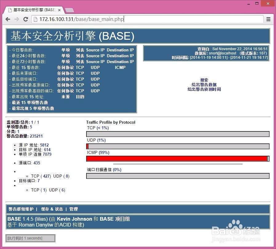Image resolution: width=276 pixels, height=249 pixels.
Task: Open the 管理 admin menu item
Action: tap(74, 209)
